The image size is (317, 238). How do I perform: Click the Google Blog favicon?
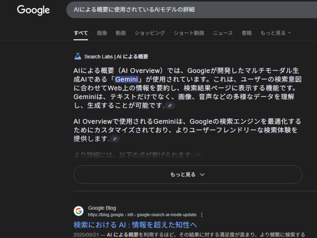click(78, 211)
